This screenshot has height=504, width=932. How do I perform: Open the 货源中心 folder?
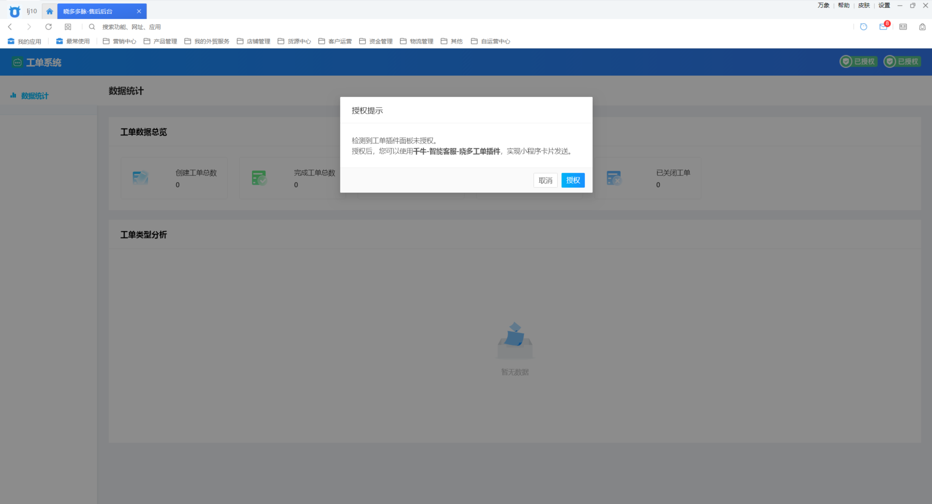294,41
